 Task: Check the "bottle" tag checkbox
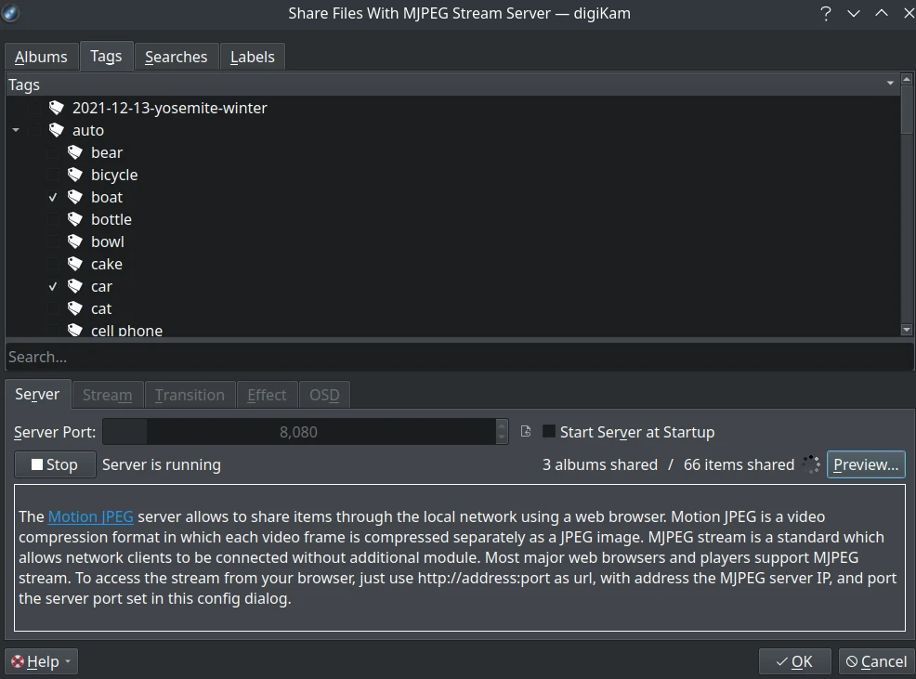[x=53, y=219]
